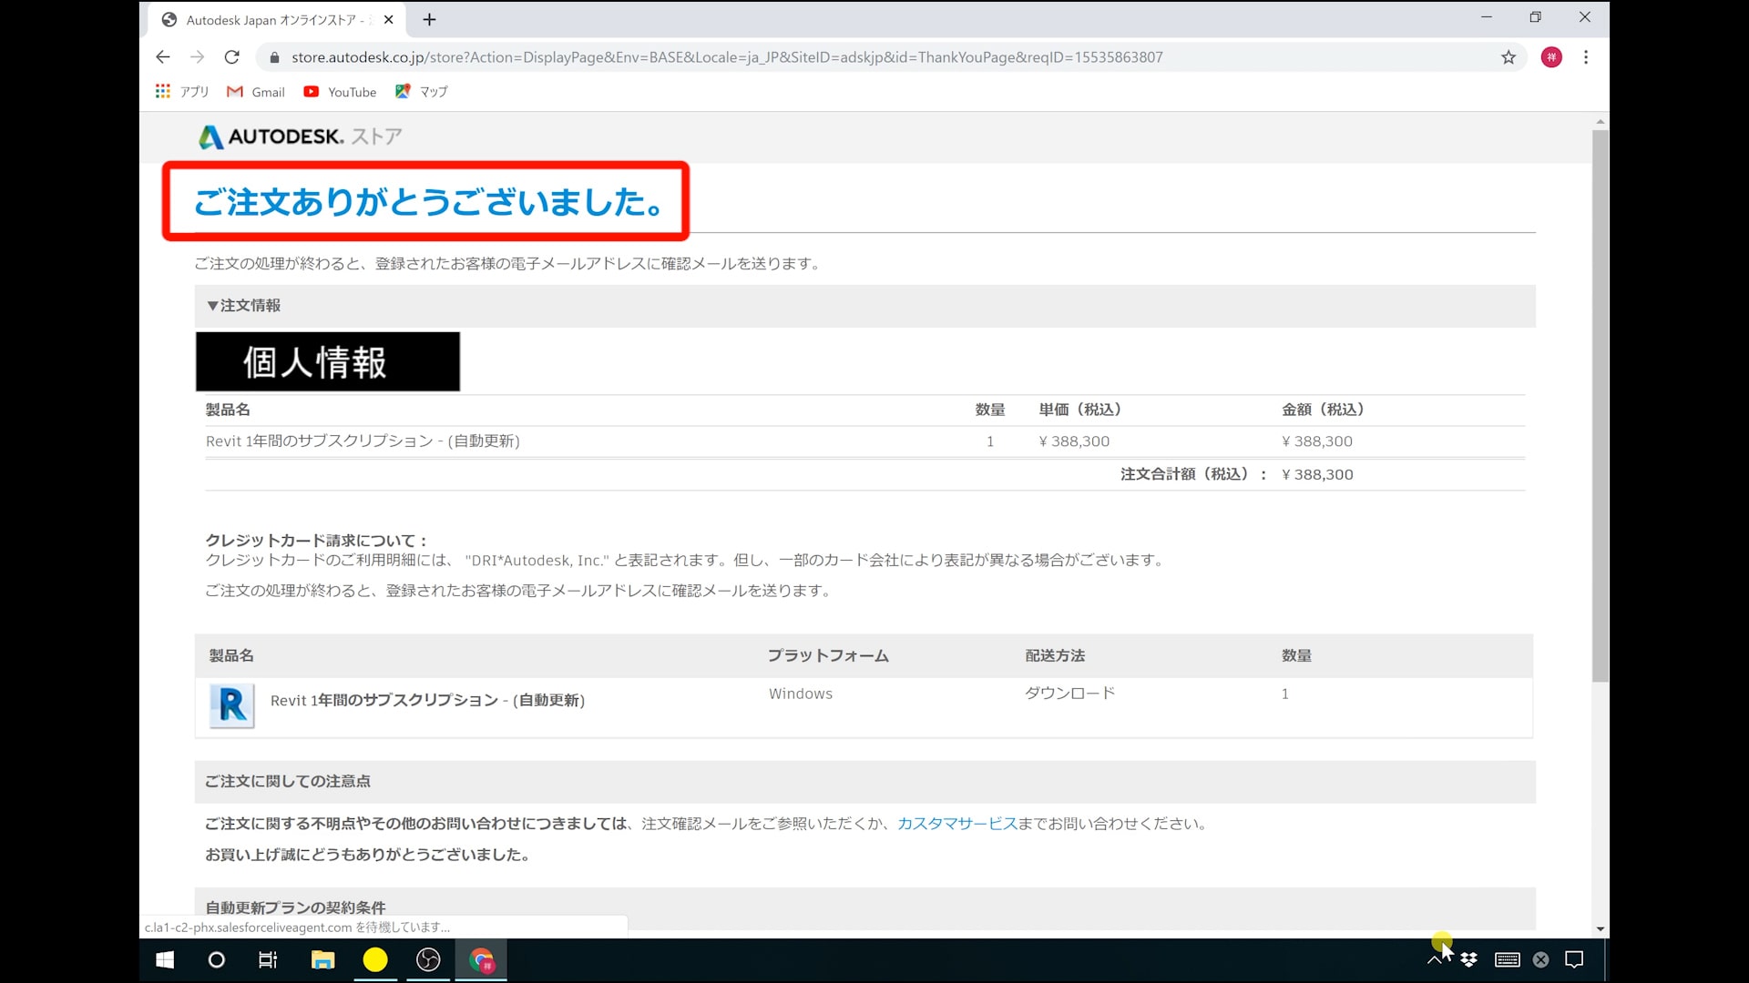This screenshot has width=1749, height=983.
Task: Click the page vertical scrollbar
Action: click(1601, 405)
